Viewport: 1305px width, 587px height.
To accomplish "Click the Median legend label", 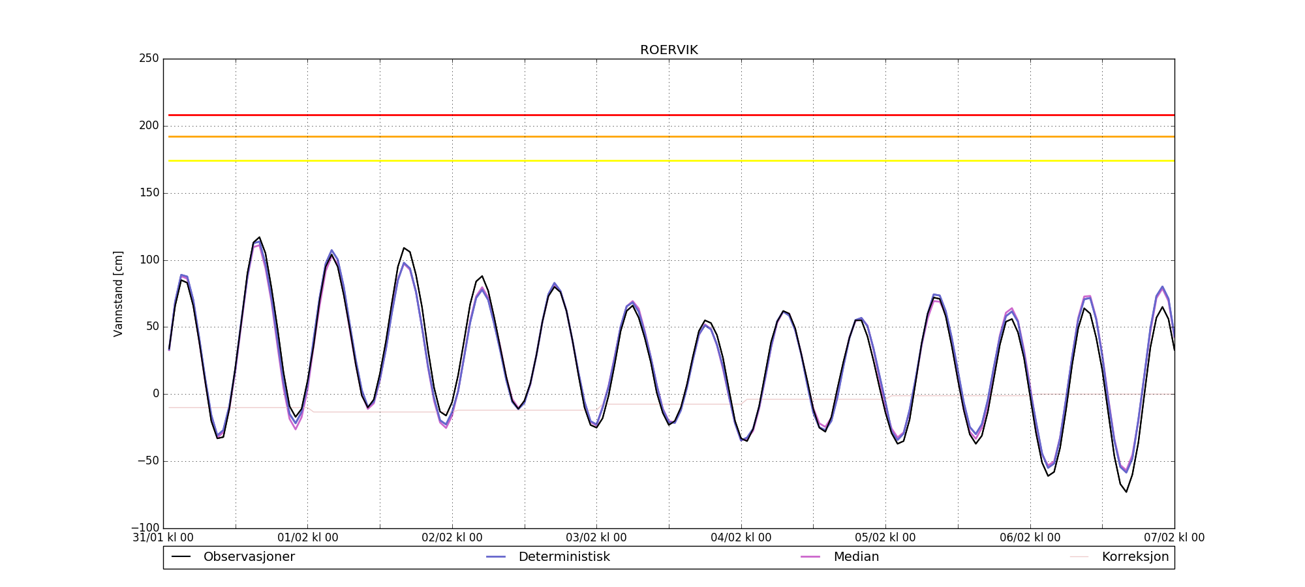I will point(856,557).
